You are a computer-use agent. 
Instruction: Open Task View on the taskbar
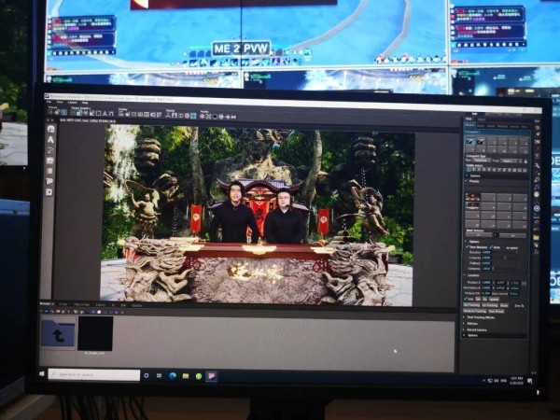[x=160, y=375]
